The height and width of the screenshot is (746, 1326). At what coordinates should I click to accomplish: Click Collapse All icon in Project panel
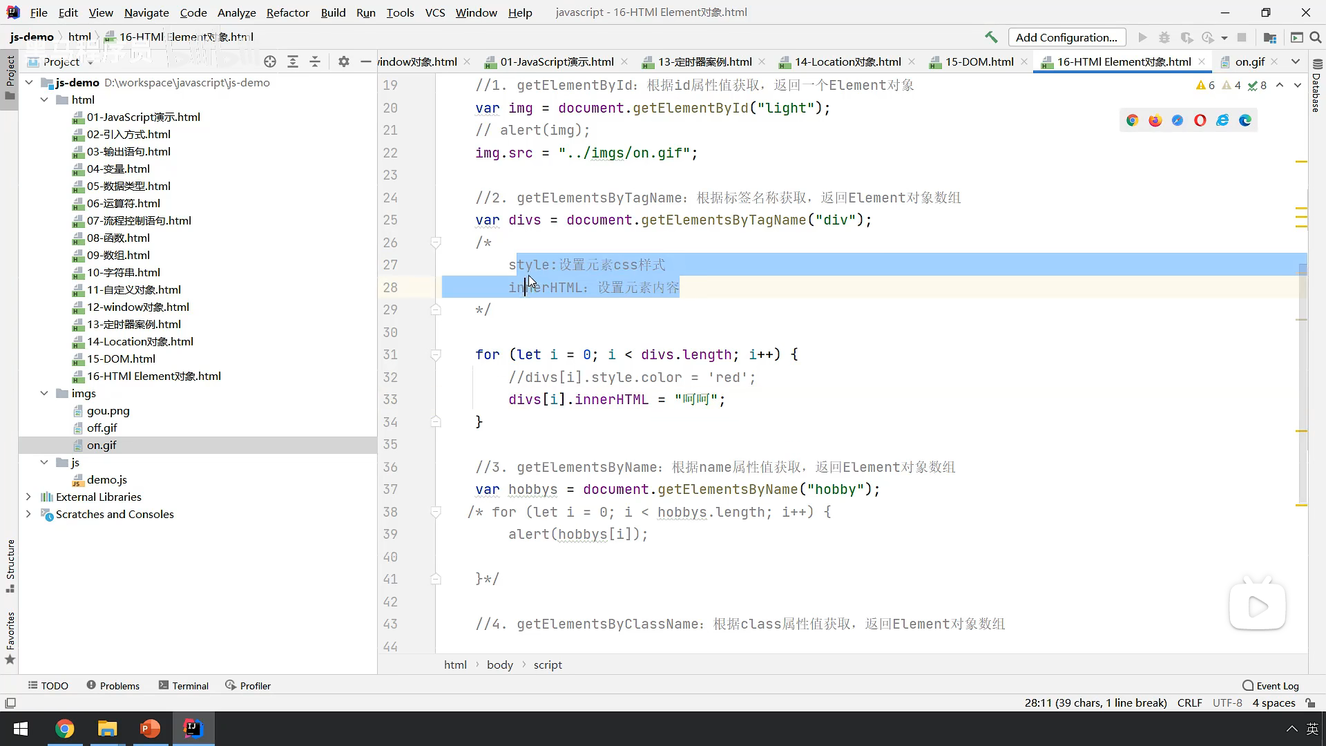pos(315,61)
